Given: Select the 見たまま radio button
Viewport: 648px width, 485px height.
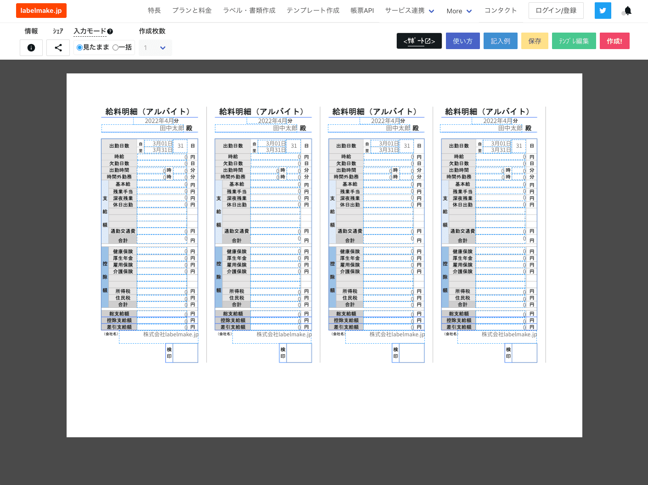Looking at the screenshot, I should tap(80, 47).
